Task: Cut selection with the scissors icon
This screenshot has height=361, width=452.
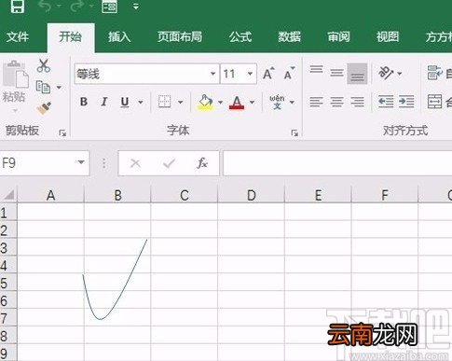Action: [x=44, y=66]
